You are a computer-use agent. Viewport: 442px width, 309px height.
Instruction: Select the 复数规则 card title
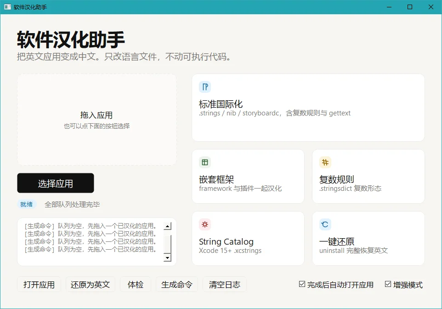337,179
